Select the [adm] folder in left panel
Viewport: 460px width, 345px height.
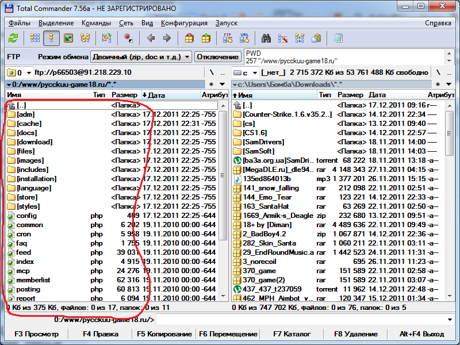(112, 114)
